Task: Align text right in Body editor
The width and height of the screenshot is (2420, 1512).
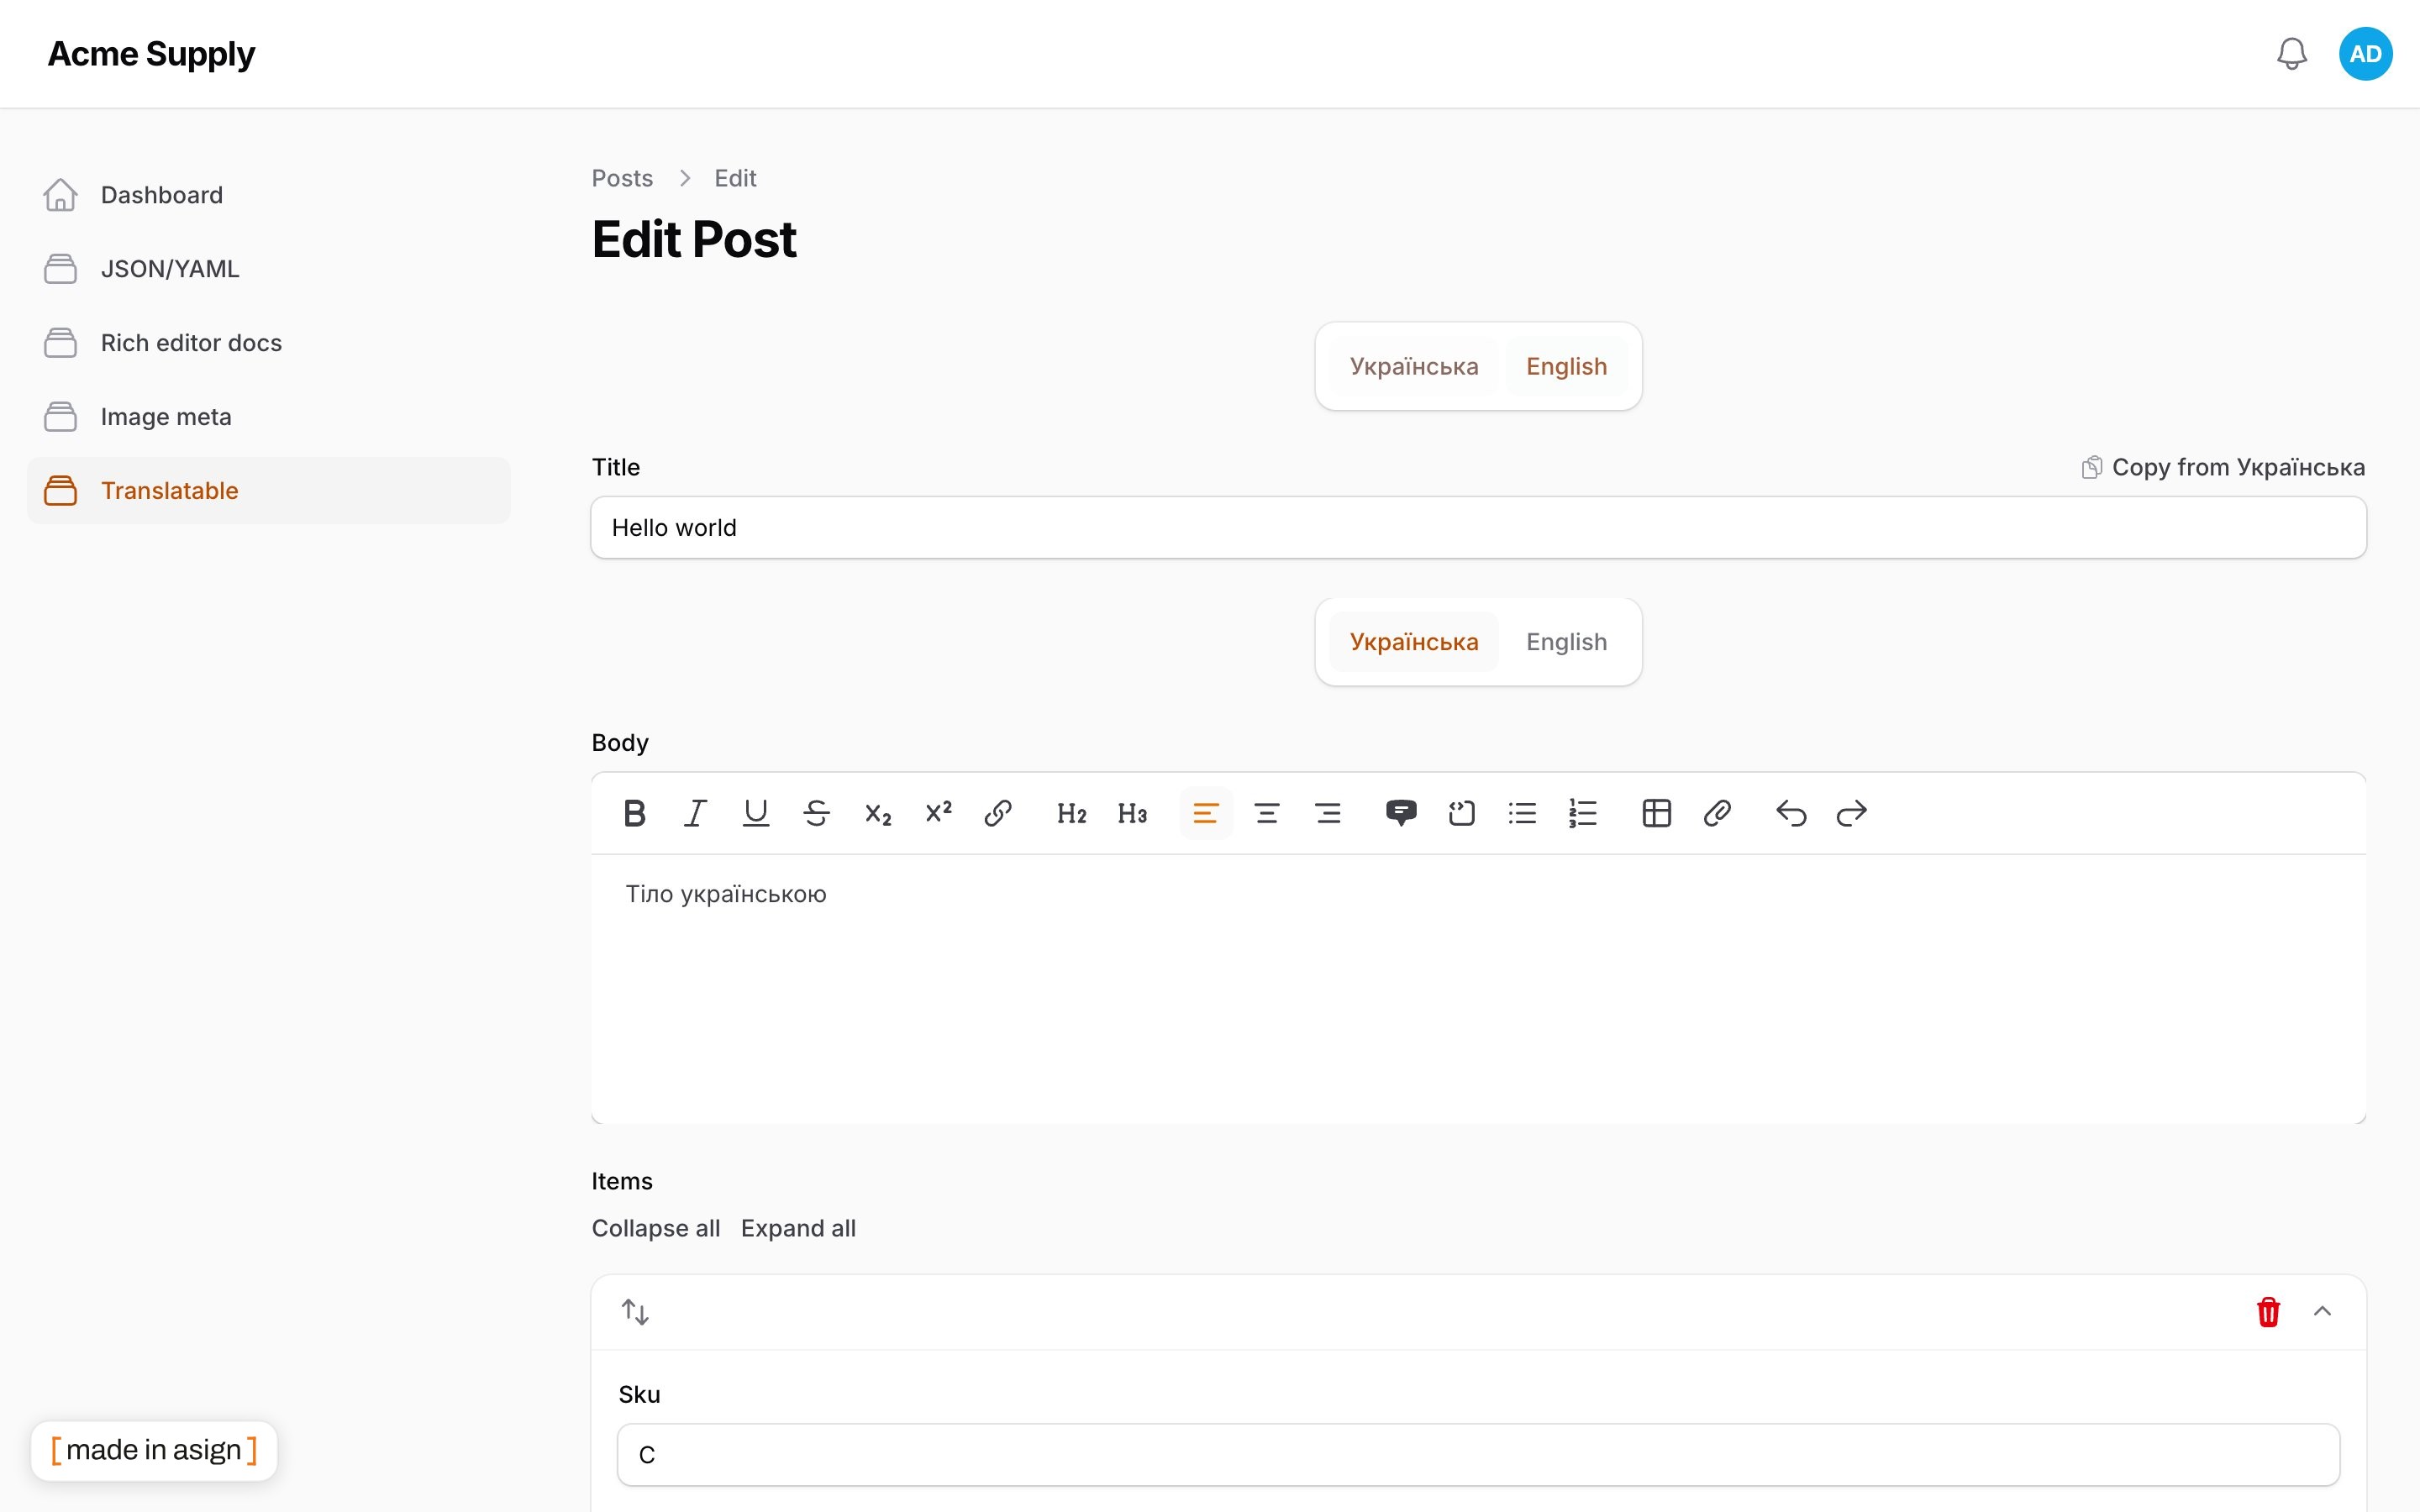Action: tap(1328, 813)
